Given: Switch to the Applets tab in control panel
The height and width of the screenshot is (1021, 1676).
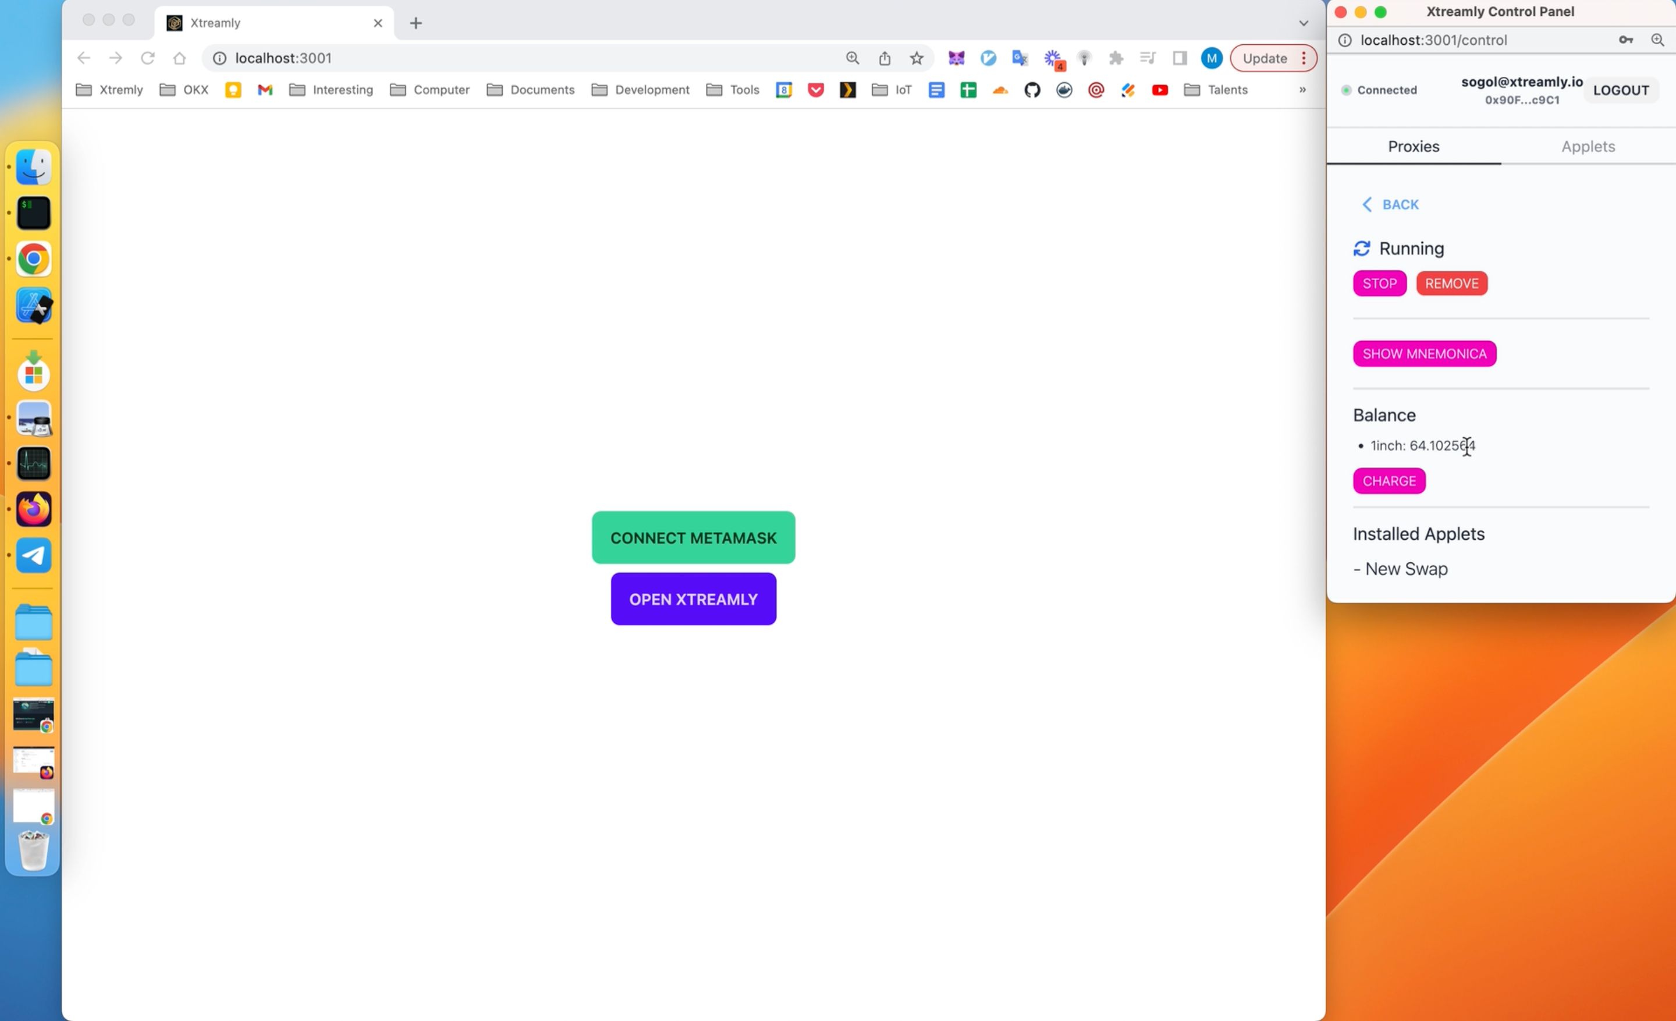Looking at the screenshot, I should click(1588, 146).
